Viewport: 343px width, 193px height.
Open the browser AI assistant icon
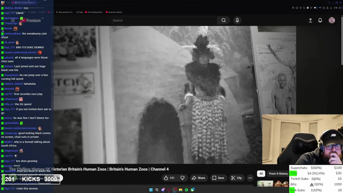[336, 8]
